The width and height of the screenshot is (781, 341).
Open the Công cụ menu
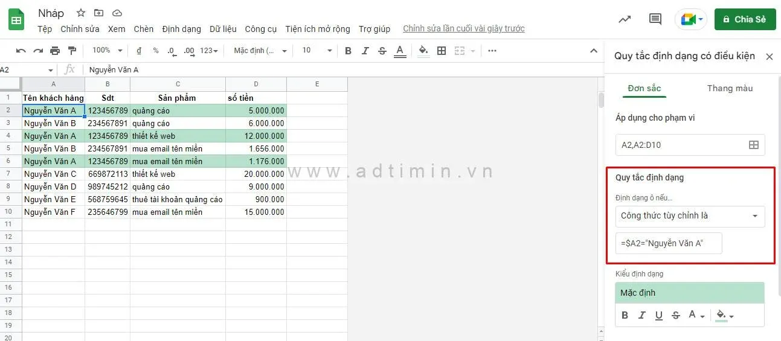click(261, 29)
